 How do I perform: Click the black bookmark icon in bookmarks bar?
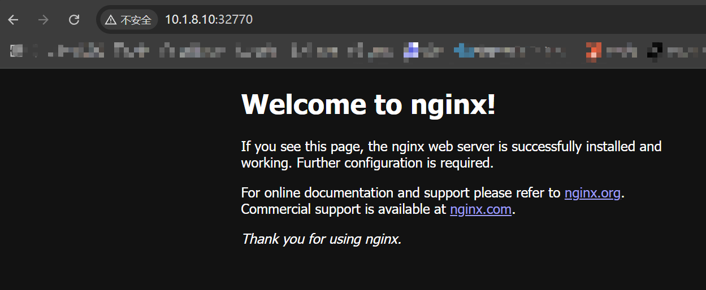coord(655,51)
